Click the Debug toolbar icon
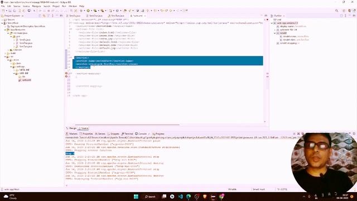This screenshot has width=357, height=201. (x=81, y=11)
